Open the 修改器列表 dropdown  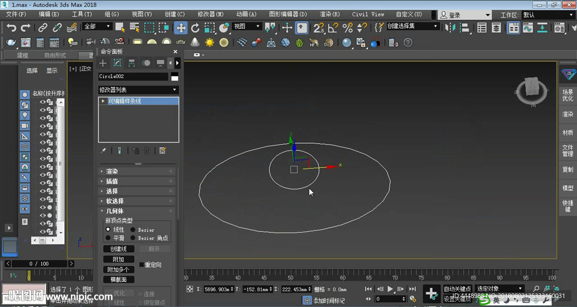coord(139,90)
